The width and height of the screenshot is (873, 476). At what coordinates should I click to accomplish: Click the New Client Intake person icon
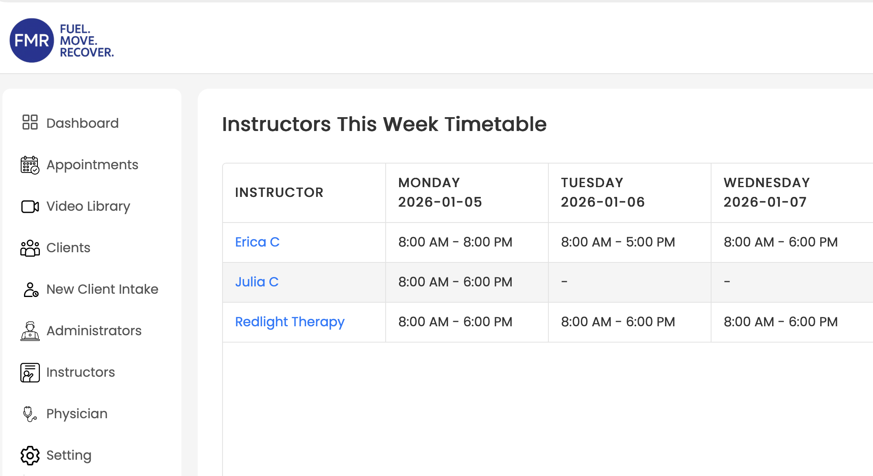coord(31,289)
